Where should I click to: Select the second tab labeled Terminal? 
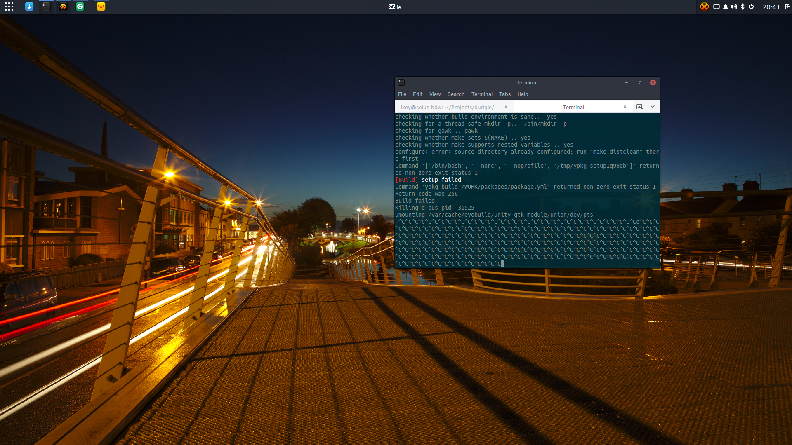click(x=573, y=107)
